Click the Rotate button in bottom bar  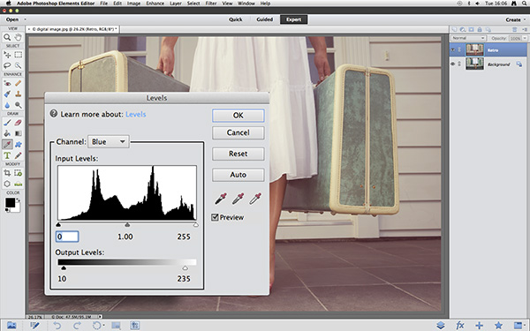click(96, 325)
